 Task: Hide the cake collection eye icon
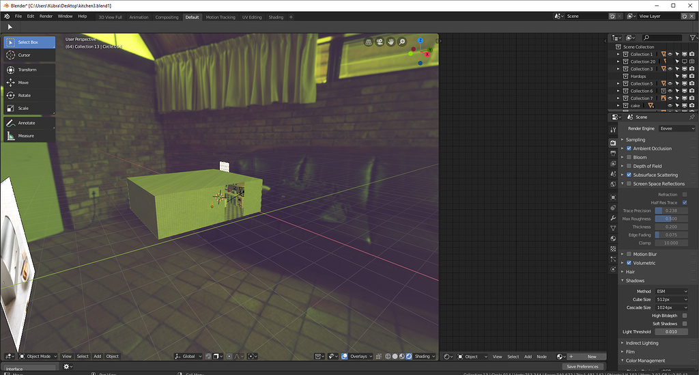click(x=670, y=106)
